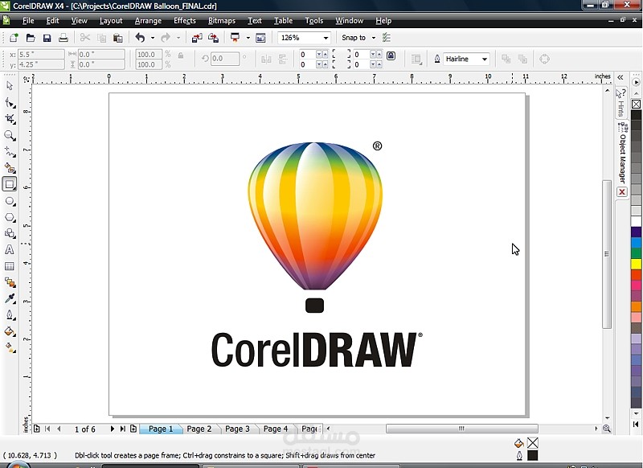
Task: Select the Table tool
Action: tap(10, 266)
